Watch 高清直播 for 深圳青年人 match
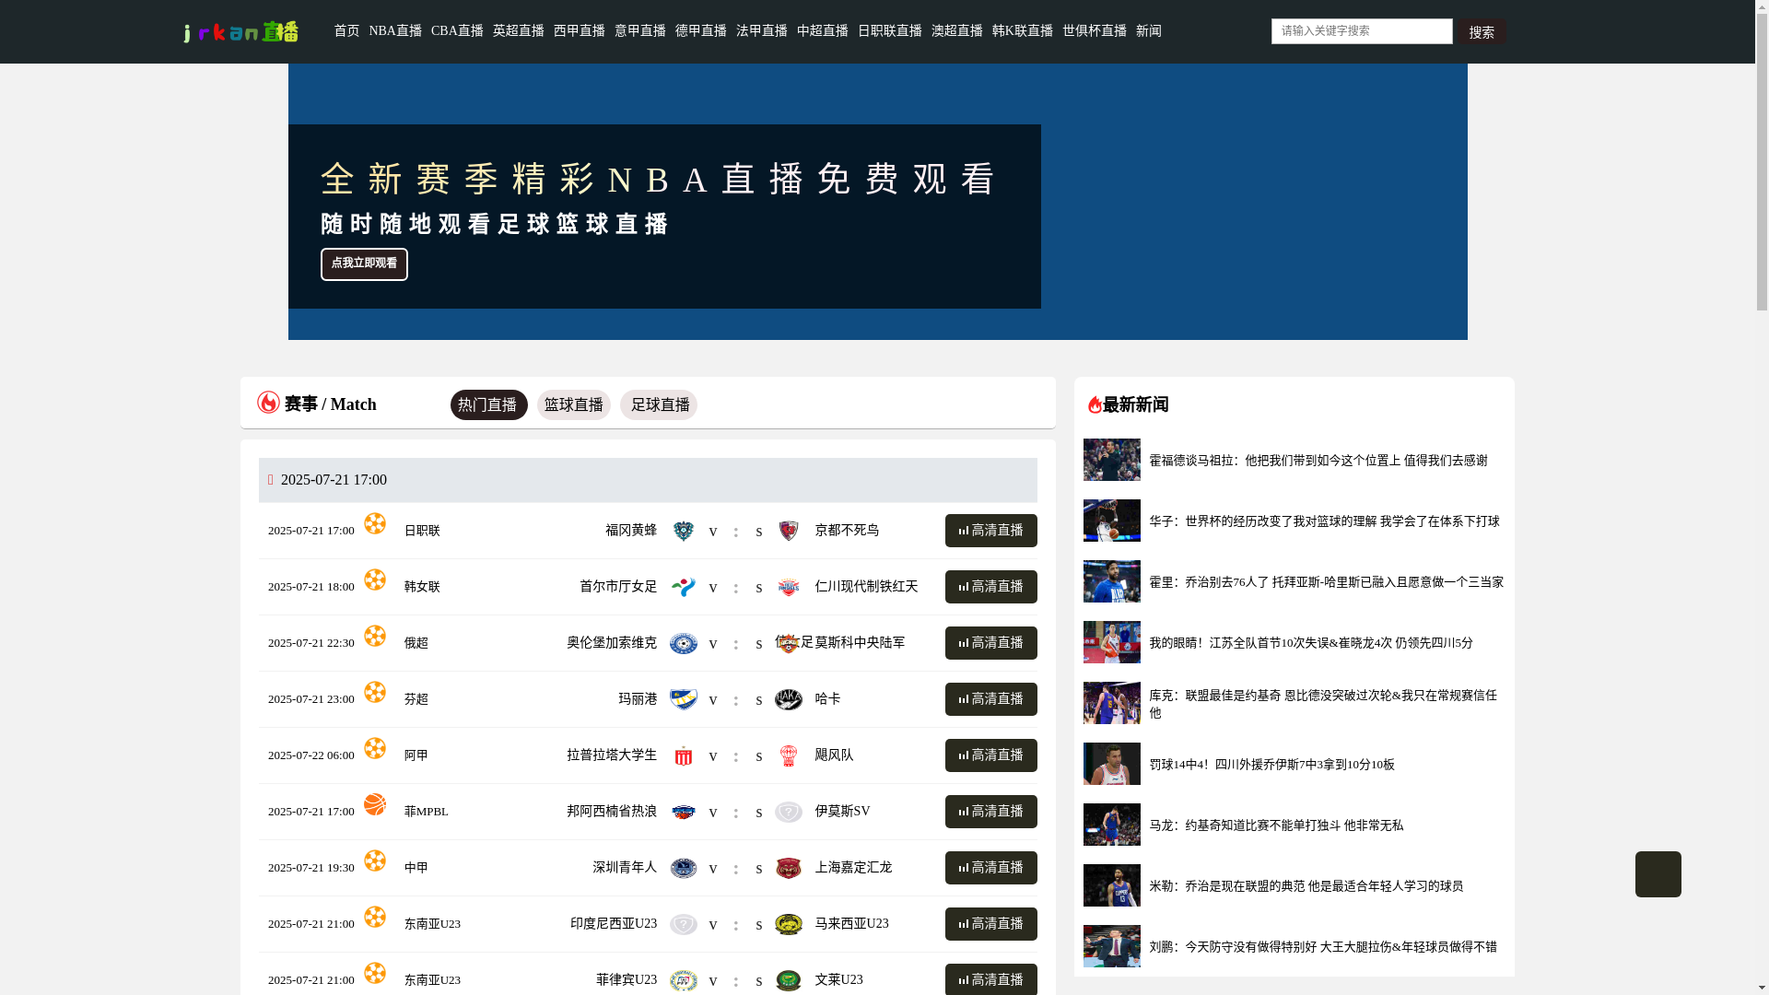Viewport: 1769px width, 995px height. [x=991, y=868]
